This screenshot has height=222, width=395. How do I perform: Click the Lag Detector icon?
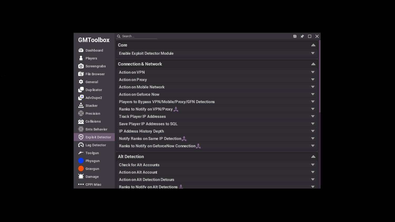tap(81, 145)
